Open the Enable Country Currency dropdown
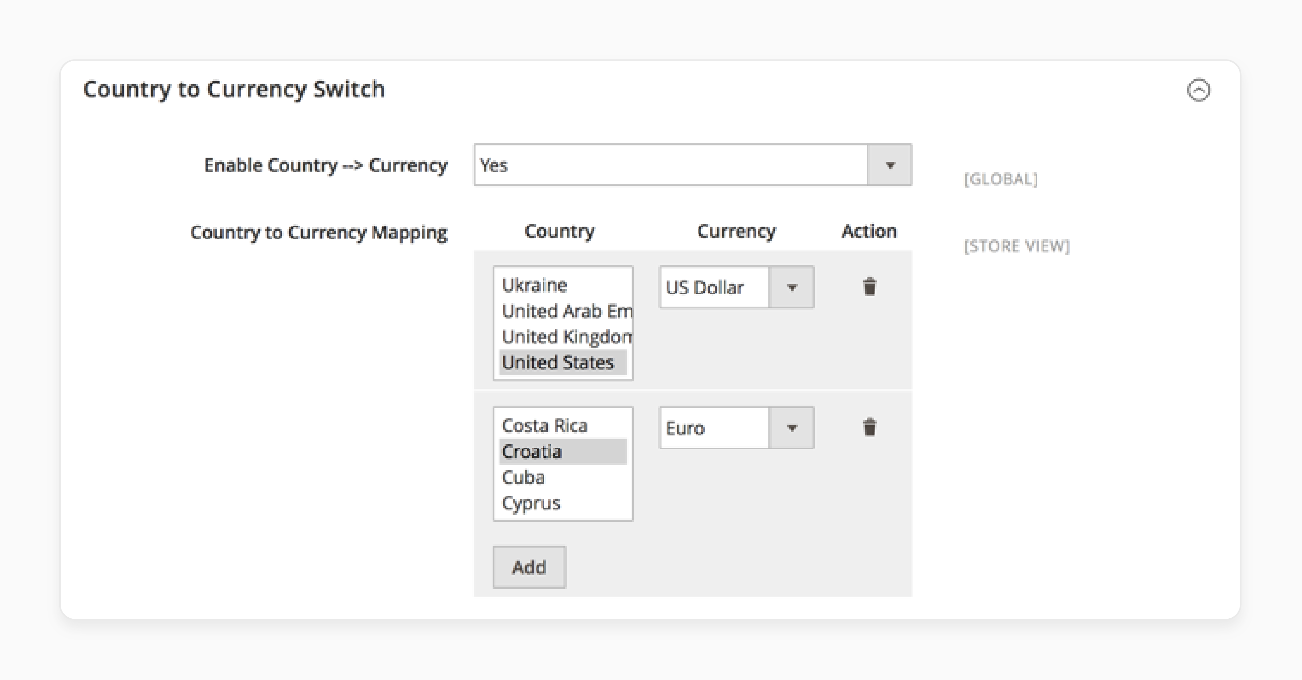Viewport: 1302px width, 680px height. pos(889,165)
